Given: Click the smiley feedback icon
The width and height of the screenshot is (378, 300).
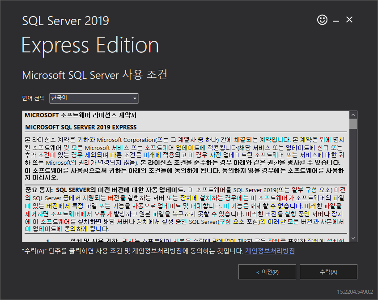Looking at the screenshot, I should coord(322,20).
